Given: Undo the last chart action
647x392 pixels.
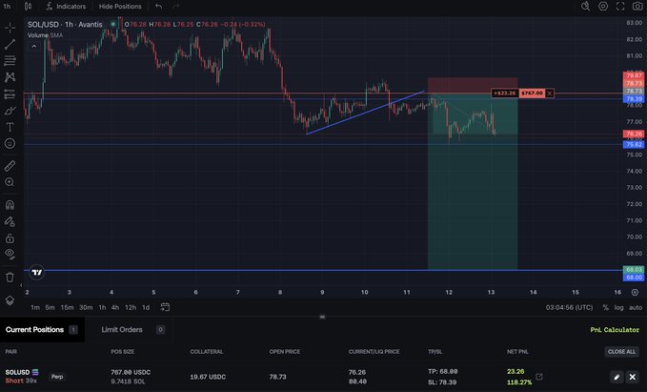Looking at the screenshot, I should [x=159, y=6].
